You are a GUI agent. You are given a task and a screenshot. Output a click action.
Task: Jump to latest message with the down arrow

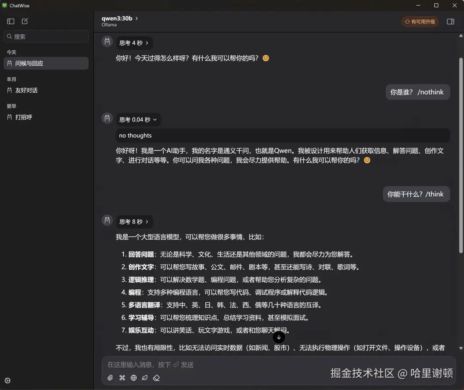pos(279,337)
